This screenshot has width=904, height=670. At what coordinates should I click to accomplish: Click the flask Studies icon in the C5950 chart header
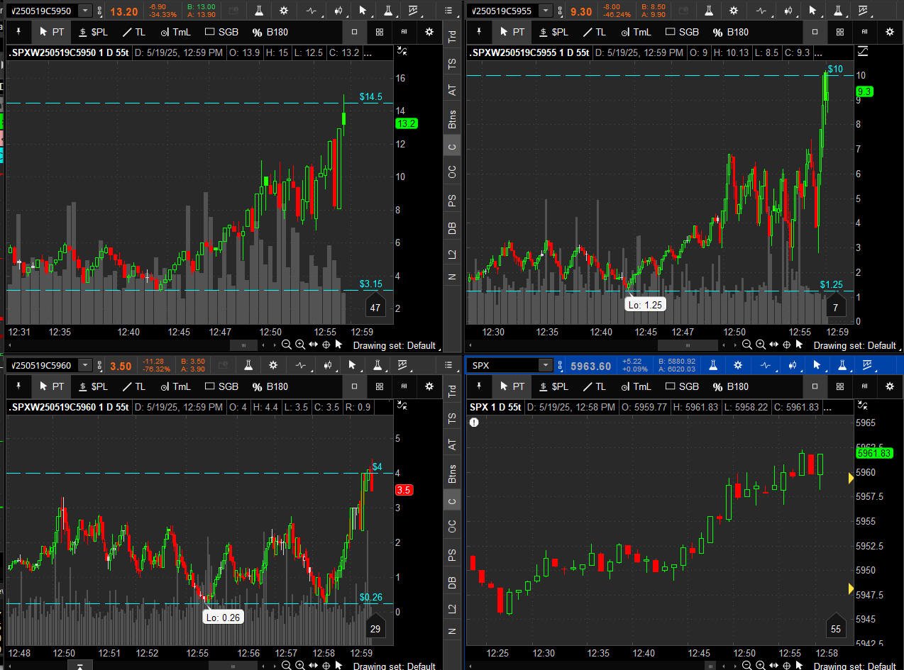[x=259, y=11]
